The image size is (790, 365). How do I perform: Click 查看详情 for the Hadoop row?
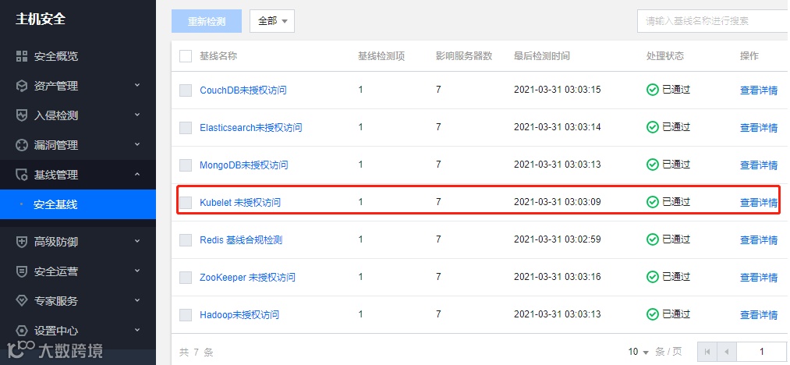(759, 315)
